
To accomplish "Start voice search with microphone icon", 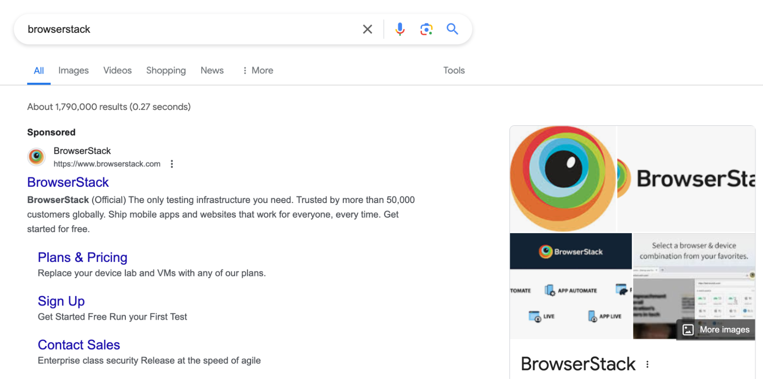I will click(x=400, y=29).
